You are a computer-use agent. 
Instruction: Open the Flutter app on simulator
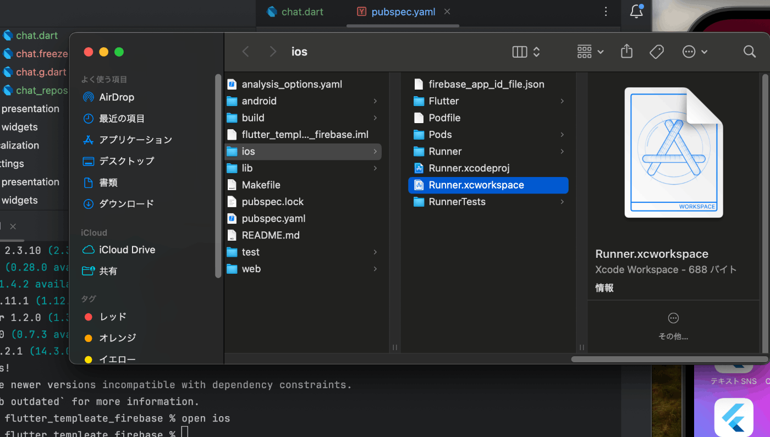pyautogui.click(x=733, y=417)
